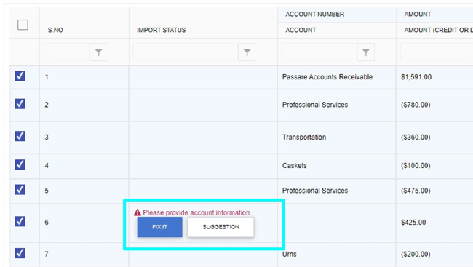Uncheck the checkbox for row 6
The height and width of the screenshot is (267, 473).
20,221
